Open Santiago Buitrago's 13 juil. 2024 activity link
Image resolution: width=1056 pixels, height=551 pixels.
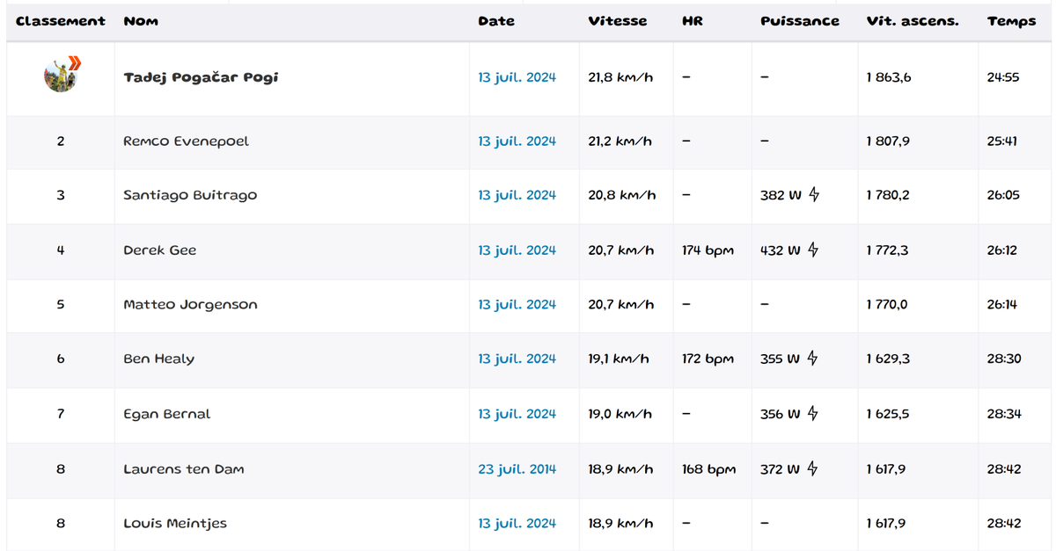coord(517,195)
